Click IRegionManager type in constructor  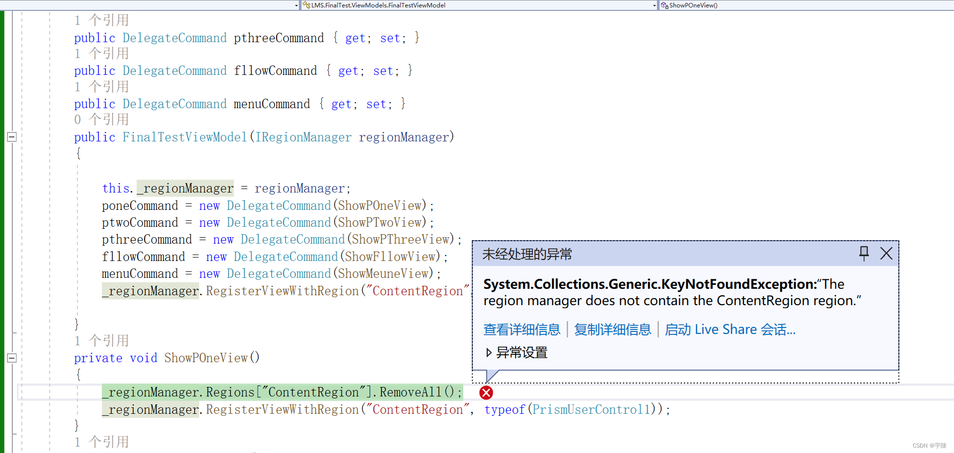click(x=303, y=137)
